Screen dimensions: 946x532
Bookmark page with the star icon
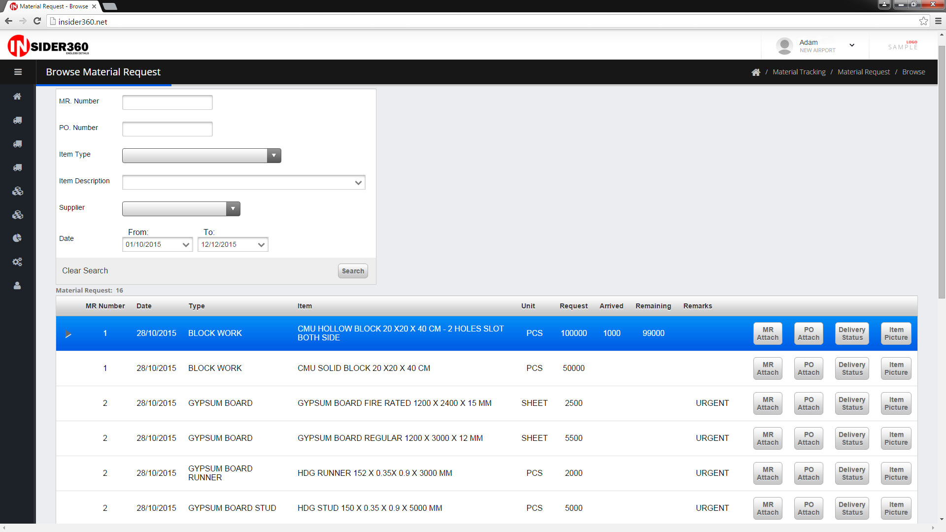[923, 21]
